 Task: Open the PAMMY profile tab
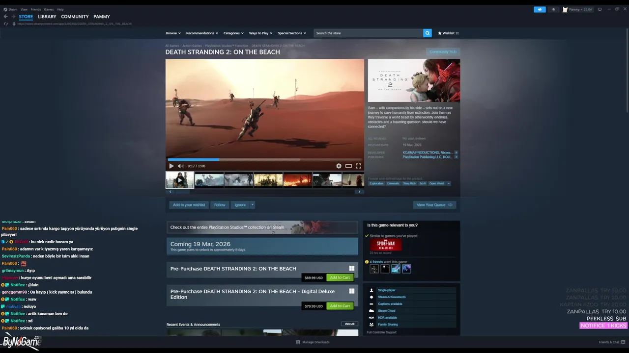pyautogui.click(x=102, y=17)
